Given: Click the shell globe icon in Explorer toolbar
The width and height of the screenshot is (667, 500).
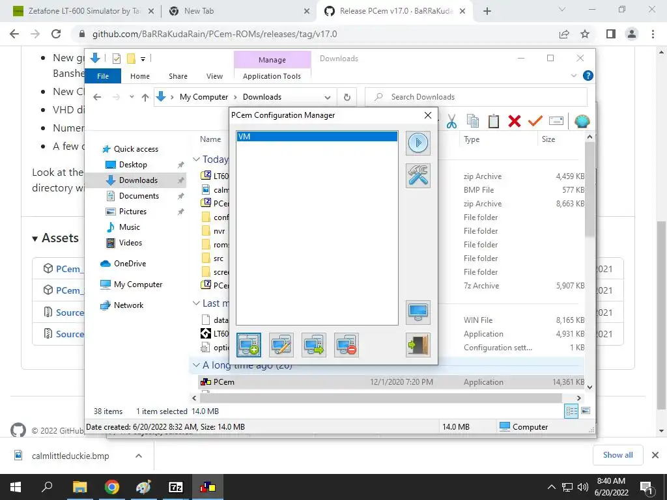Looking at the screenshot, I should pyautogui.click(x=582, y=121).
